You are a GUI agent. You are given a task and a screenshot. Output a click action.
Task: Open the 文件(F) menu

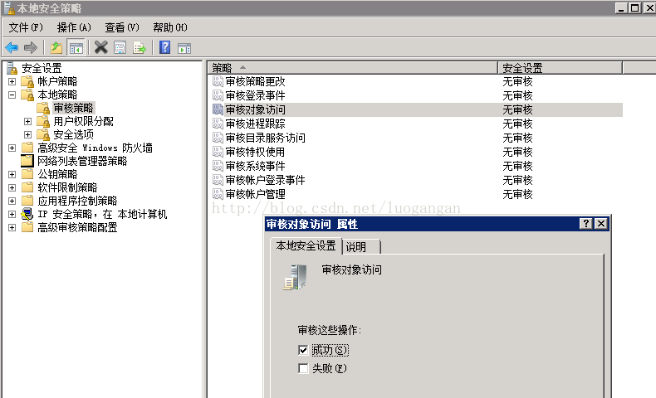(26, 27)
